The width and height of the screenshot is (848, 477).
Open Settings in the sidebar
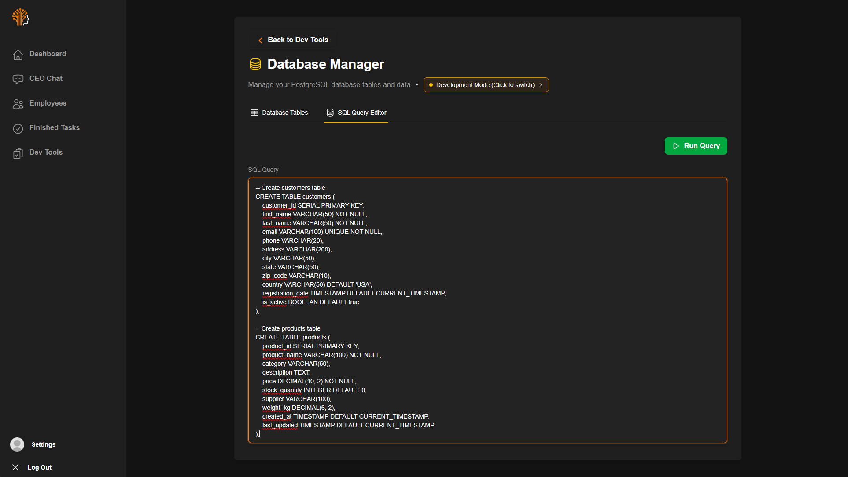tap(43, 444)
